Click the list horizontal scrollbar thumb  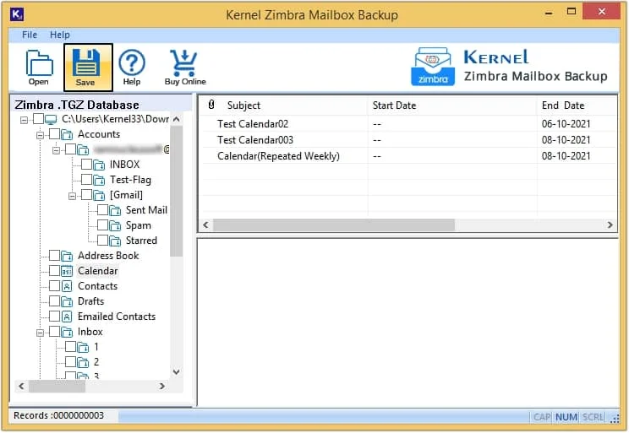(334, 225)
